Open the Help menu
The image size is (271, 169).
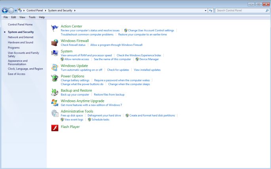(42, 17)
